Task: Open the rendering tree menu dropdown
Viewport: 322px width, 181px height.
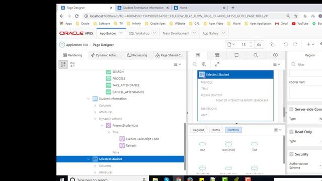Action: [178, 64]
